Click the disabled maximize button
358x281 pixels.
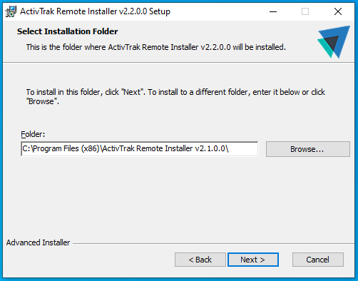[x=305, y=11]
